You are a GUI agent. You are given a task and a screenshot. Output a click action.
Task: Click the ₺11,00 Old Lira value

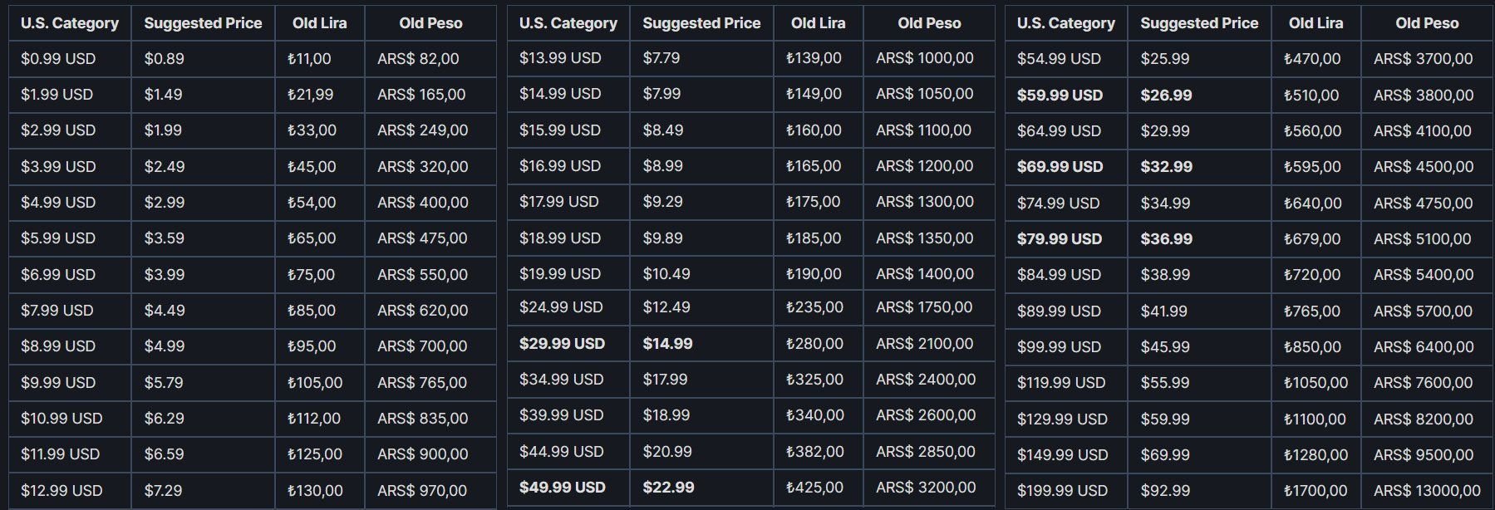(x=309, y=59)
